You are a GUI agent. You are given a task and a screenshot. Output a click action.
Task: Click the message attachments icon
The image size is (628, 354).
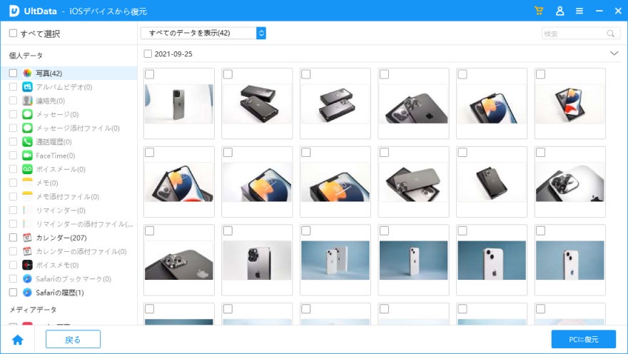[27, 128]
